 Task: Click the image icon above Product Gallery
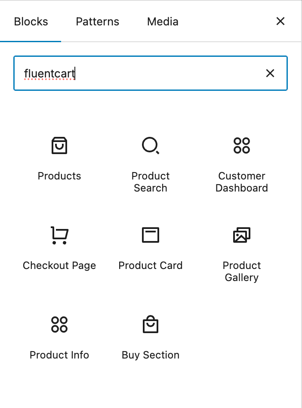pos(241,235)
